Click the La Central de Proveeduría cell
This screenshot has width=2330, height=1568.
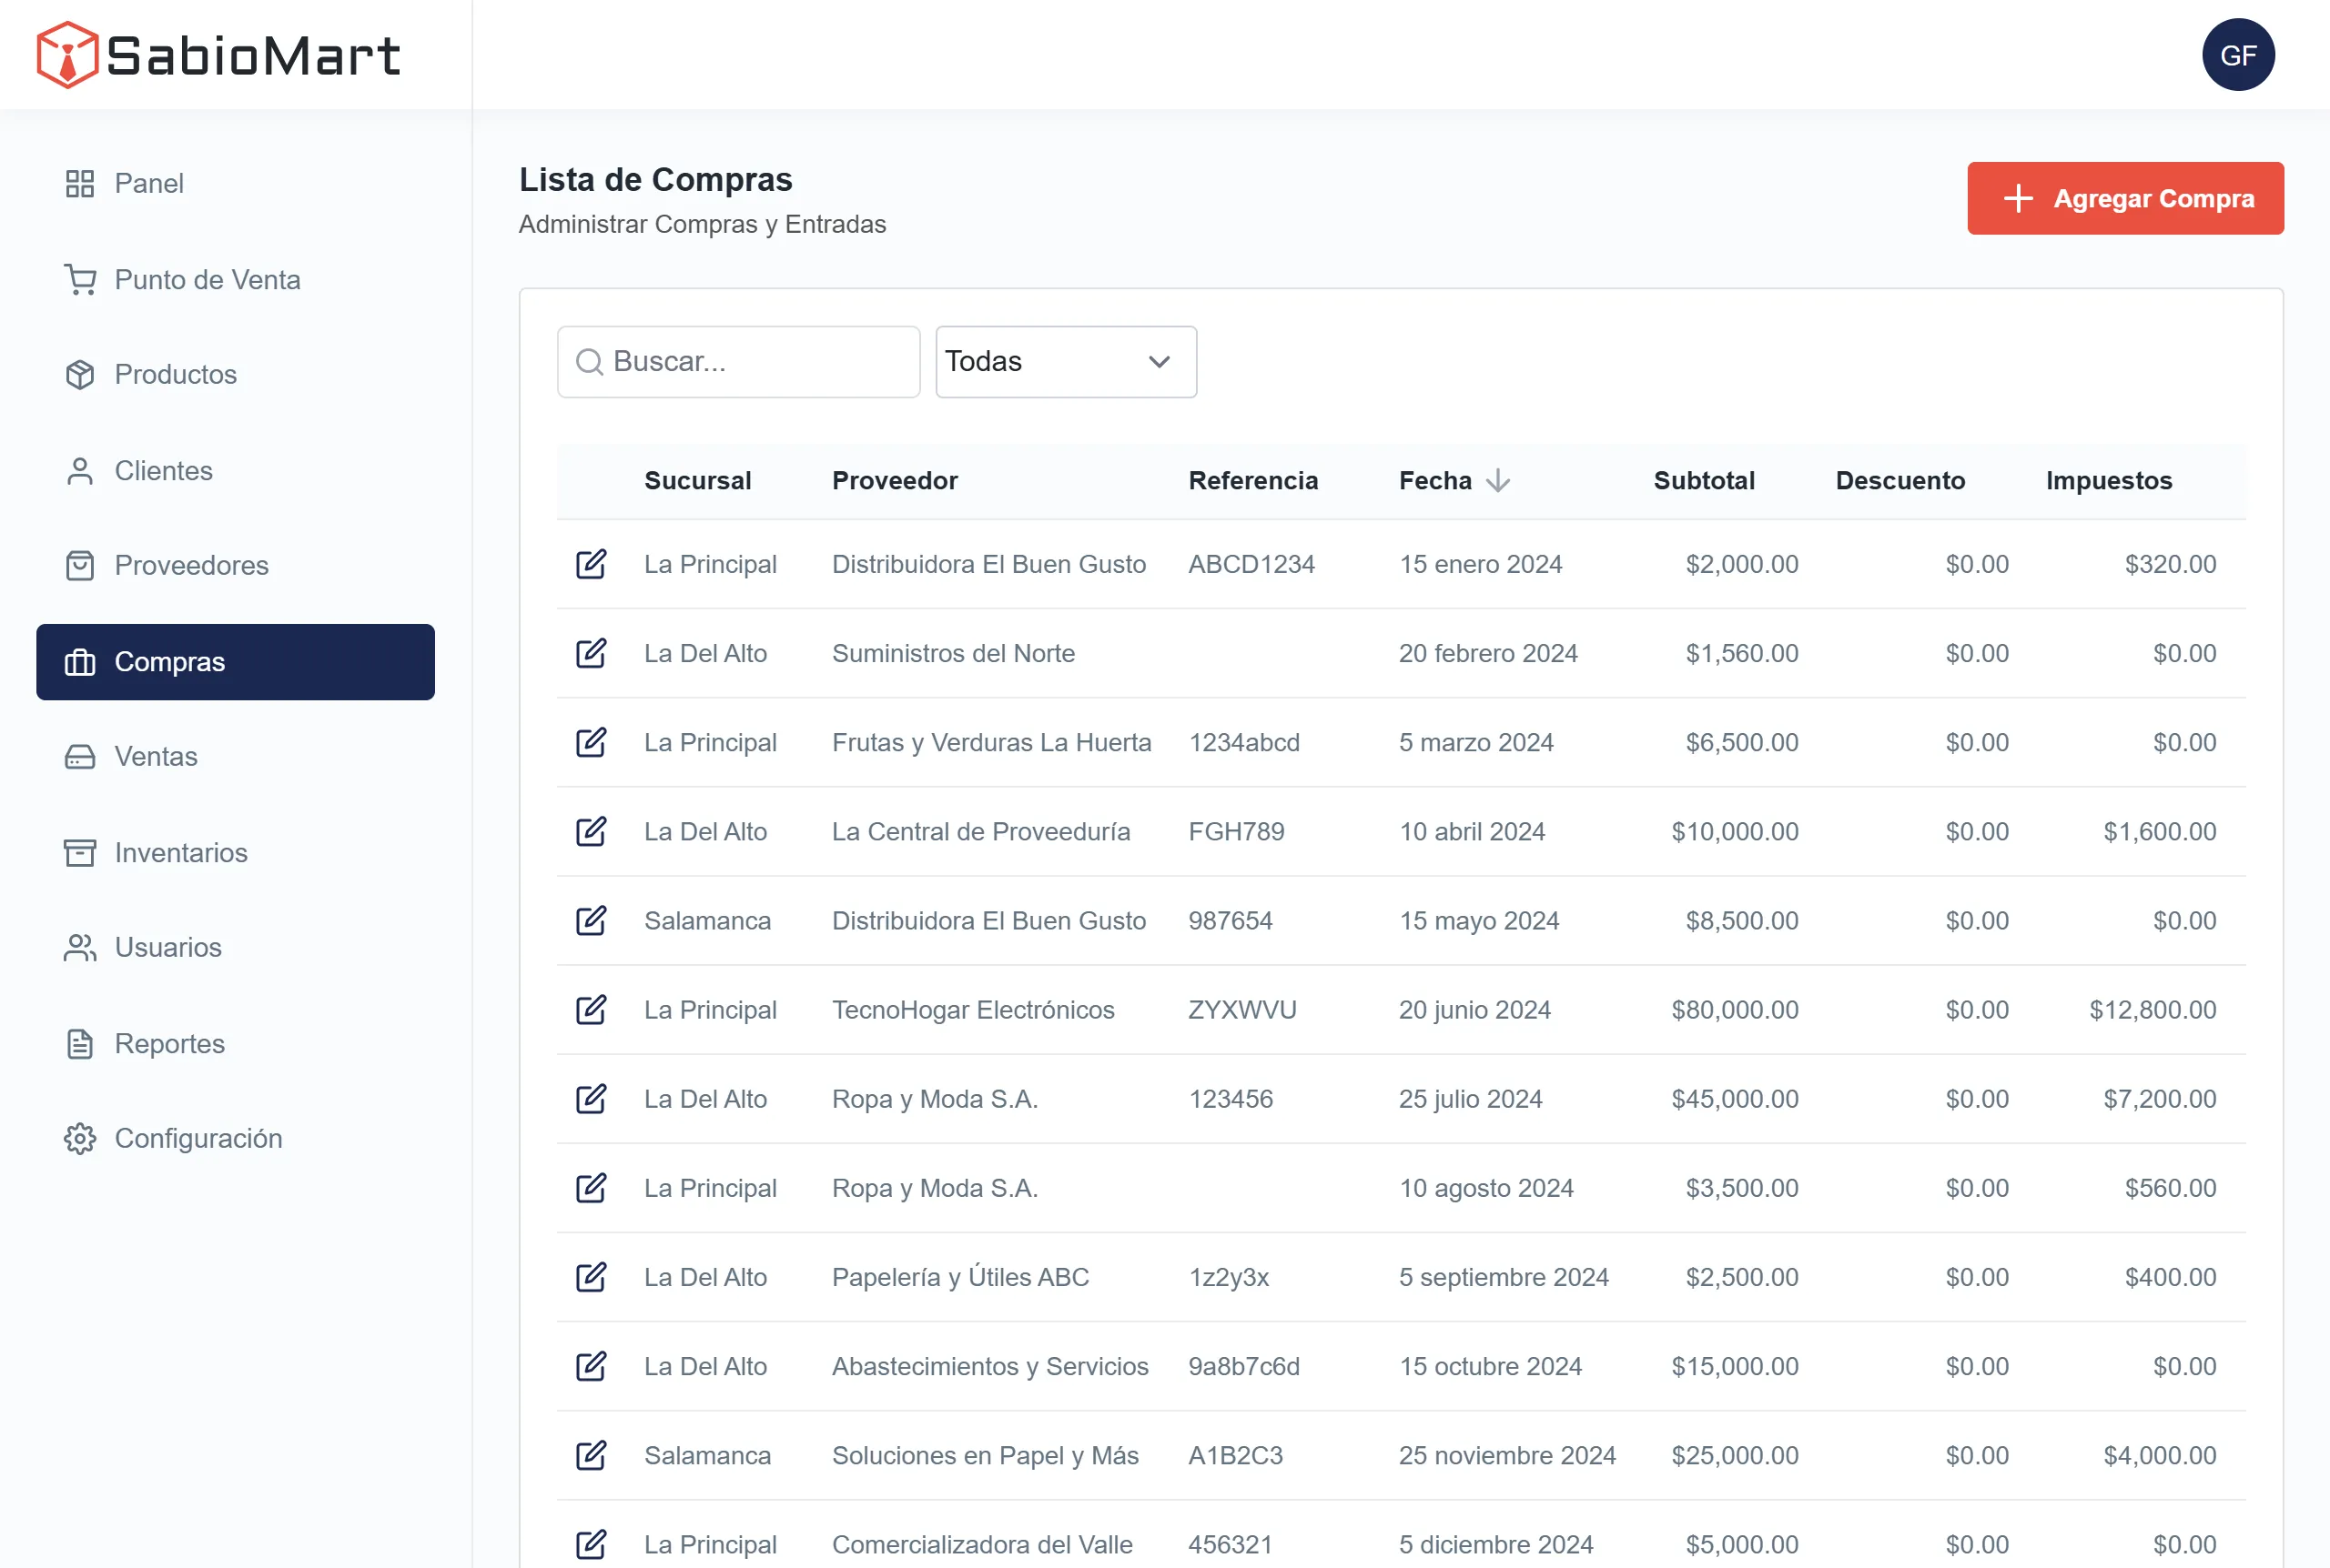980,831
